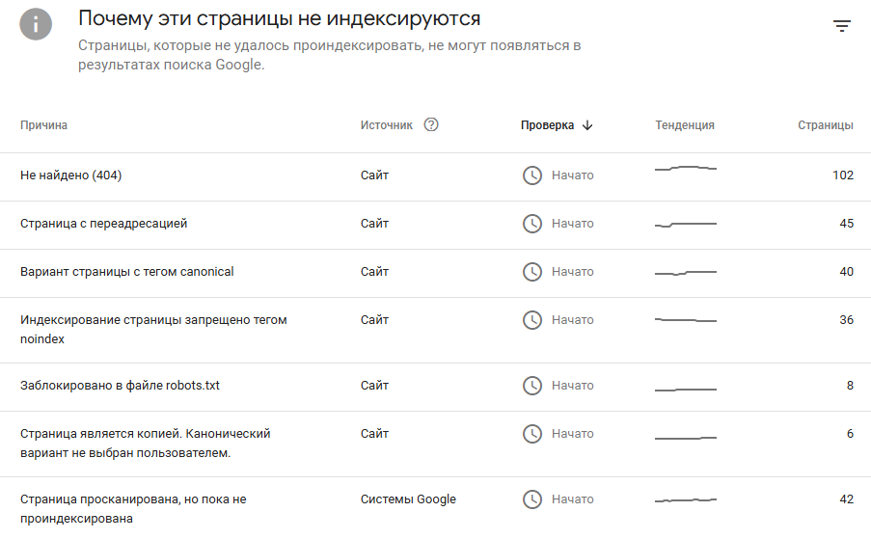Click trend sparkline in noindex row
This screenshot has height=539, width=871.
click(x=686, y=320)
